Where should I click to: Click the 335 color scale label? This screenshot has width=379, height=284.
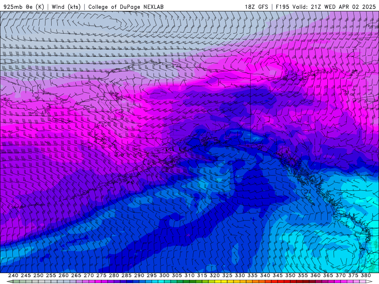click(x=253, y=275)
